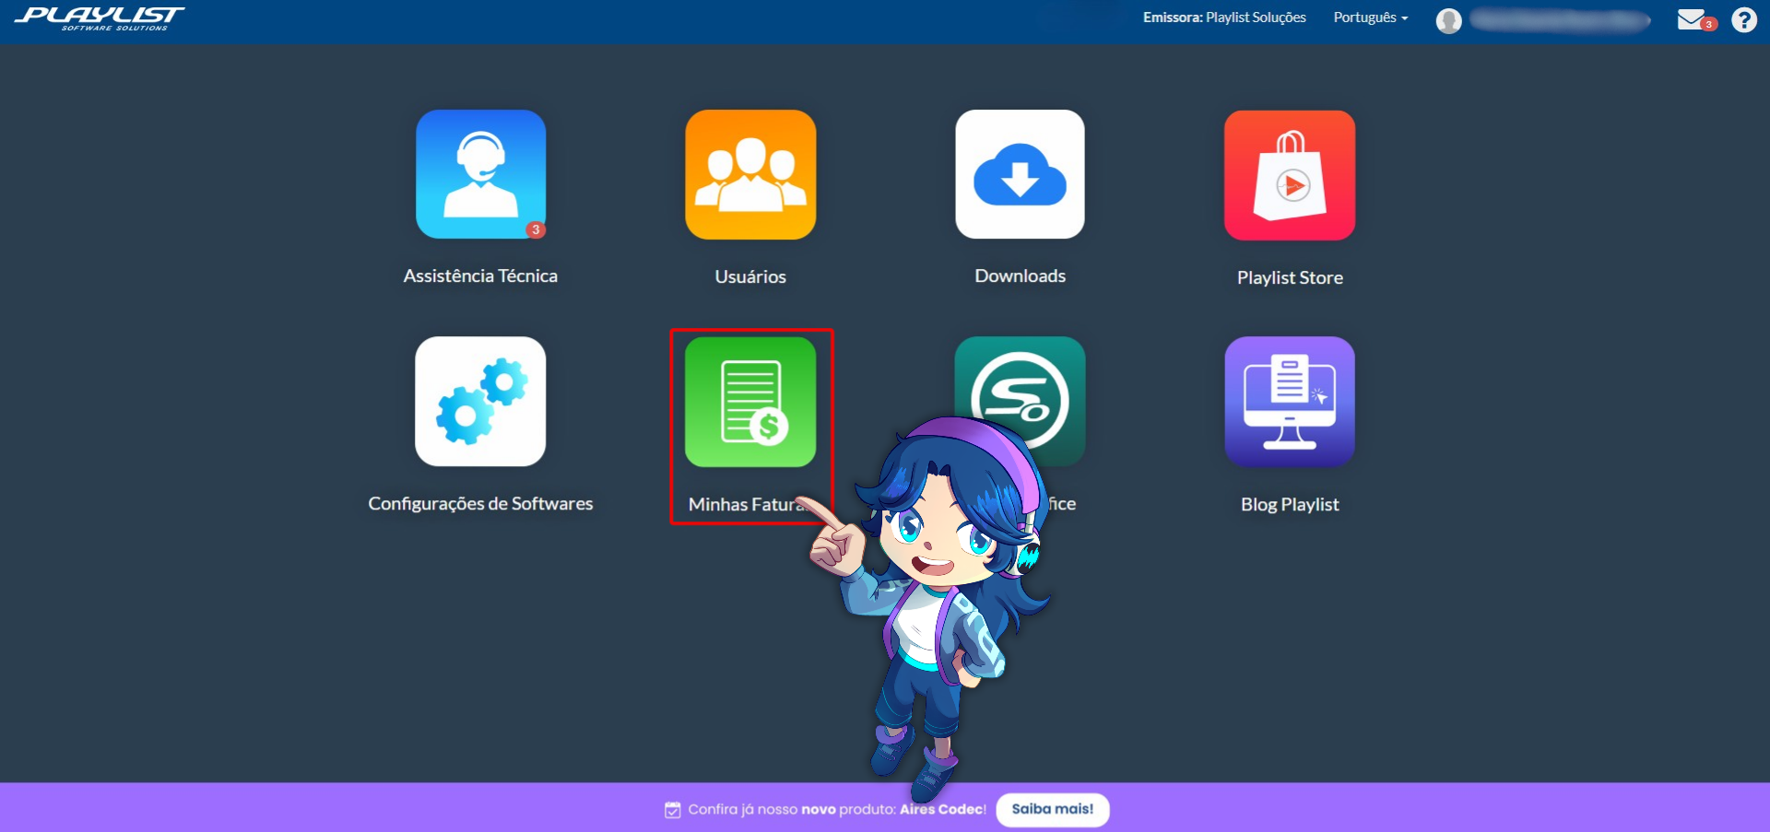Viewport: 1770px width, 832px height.
Task: Click the Configurações de Softwares label
Action: click(480, 503)
